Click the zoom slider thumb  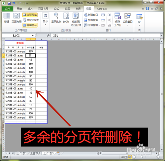pyautogui.click(x=142, y=157)
